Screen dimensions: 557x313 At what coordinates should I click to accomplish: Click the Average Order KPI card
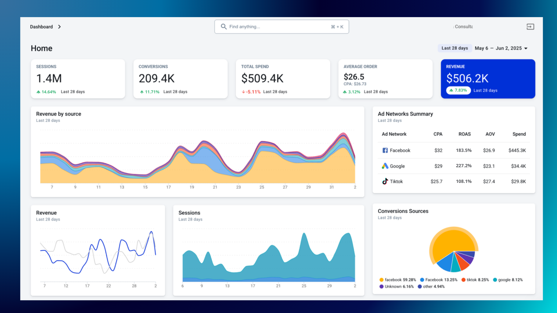385,79
